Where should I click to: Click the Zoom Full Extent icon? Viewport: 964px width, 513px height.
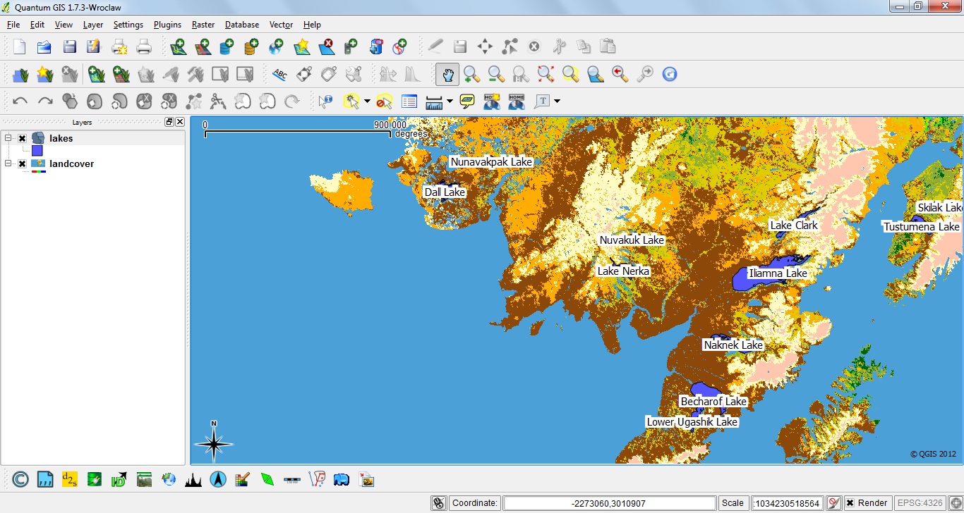pos(546,74)
